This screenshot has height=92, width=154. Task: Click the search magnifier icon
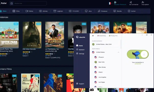coord(11,3)
